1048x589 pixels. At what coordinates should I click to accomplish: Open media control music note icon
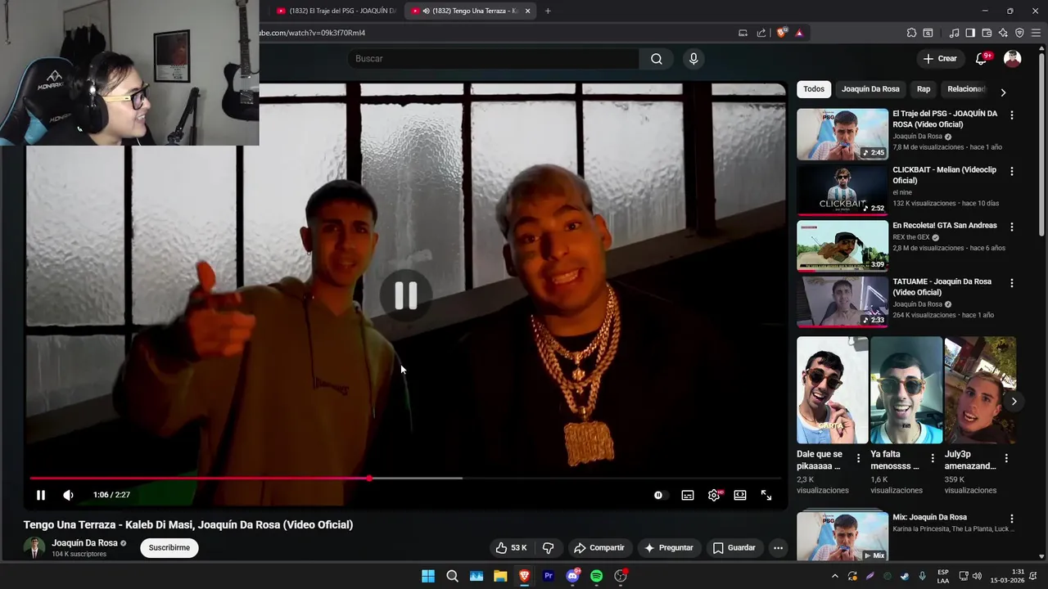[x=954, y=33]
